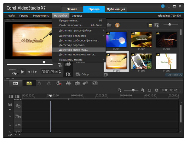Select the IP-B01 thumbnail
Image resolution: width=189 pixels, height=143 pixels.
point(116,40)
